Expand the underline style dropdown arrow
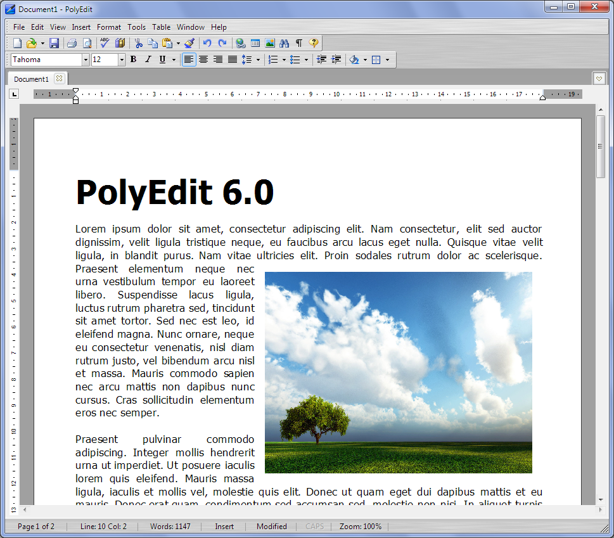This screenshot has width=614, height=538. click(174, 60)
